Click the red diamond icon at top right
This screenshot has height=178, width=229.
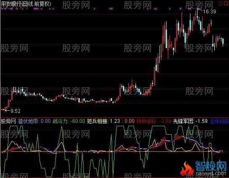point(220,4)
